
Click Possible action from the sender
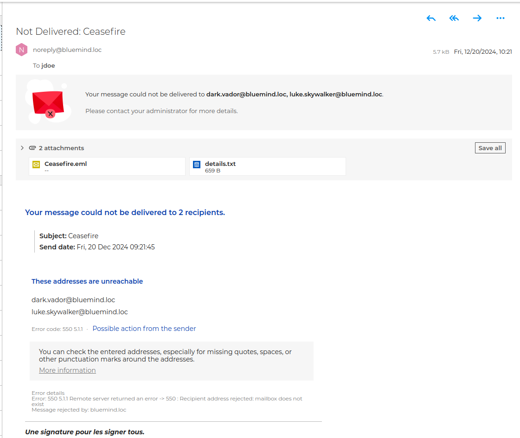pos(144,329)
